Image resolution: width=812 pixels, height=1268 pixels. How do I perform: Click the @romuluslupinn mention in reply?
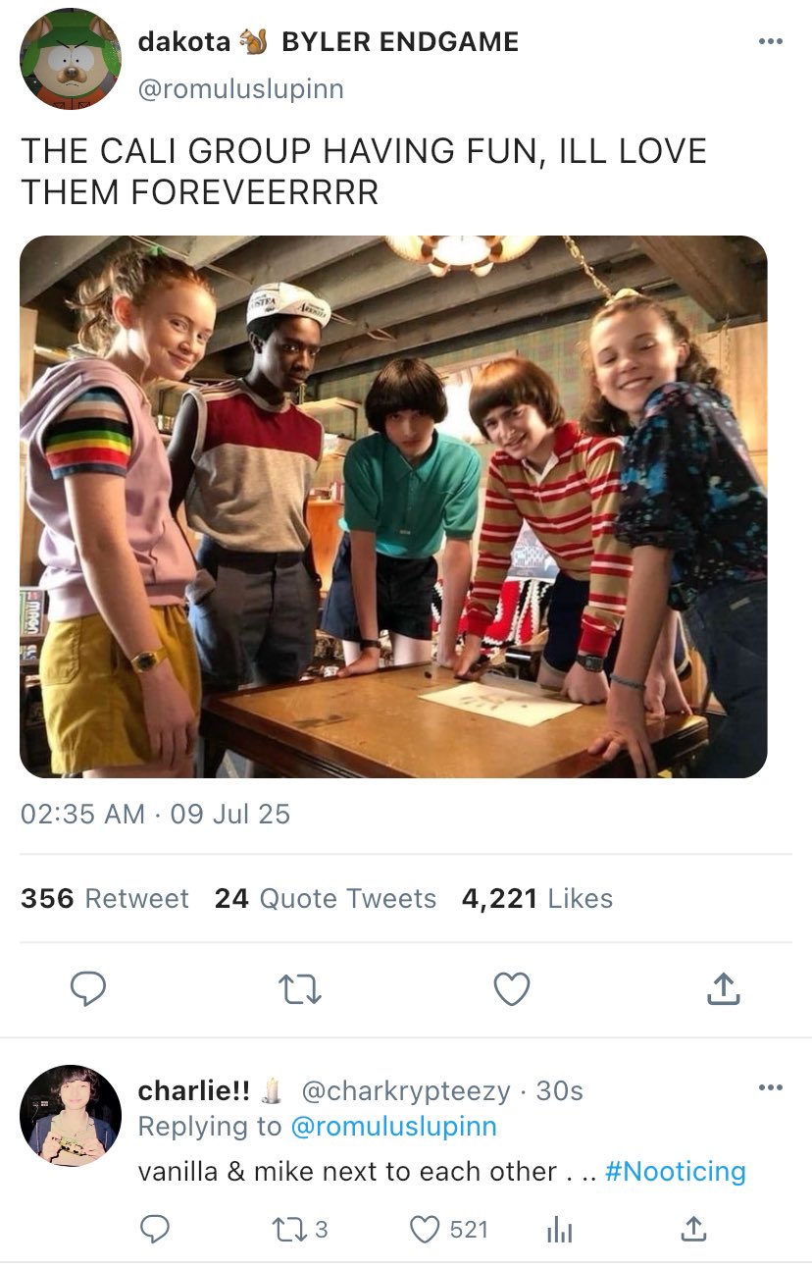click(393, 1126)
